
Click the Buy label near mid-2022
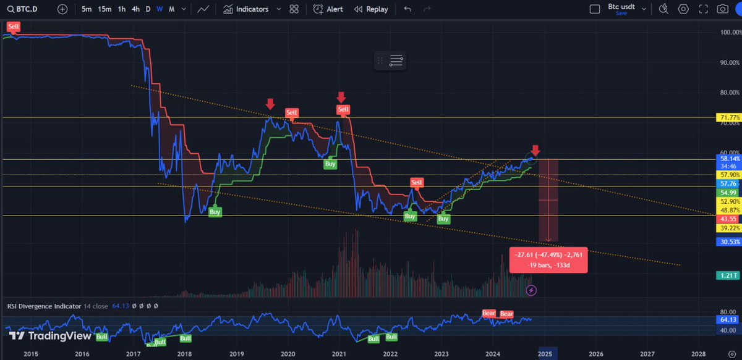(x=409, y=216)
